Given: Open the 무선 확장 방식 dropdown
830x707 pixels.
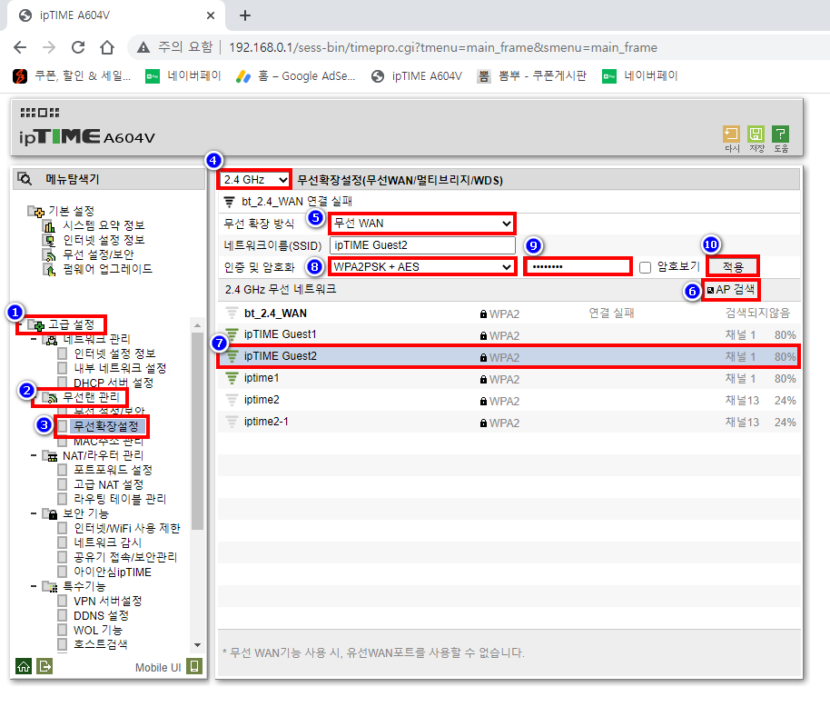Looking at the screenshot, I should pos(422,224).
